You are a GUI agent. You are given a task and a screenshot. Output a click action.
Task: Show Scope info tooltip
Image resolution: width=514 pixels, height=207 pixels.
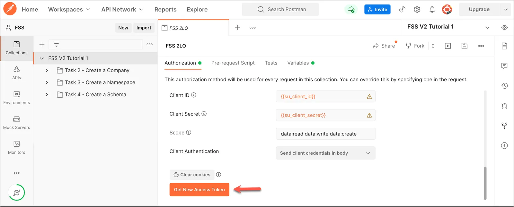pos(189,132)
